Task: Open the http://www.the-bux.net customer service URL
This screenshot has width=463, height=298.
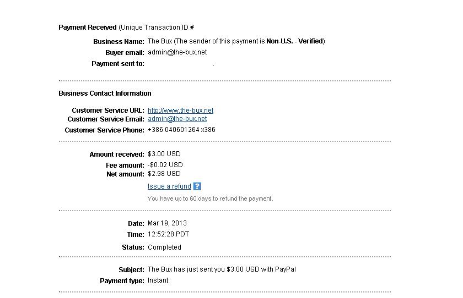Action: point(180,111)
